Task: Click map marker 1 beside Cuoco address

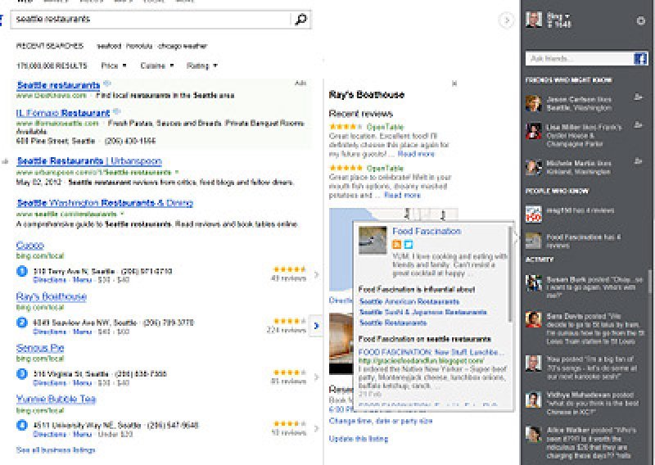Action: point(22,271)
